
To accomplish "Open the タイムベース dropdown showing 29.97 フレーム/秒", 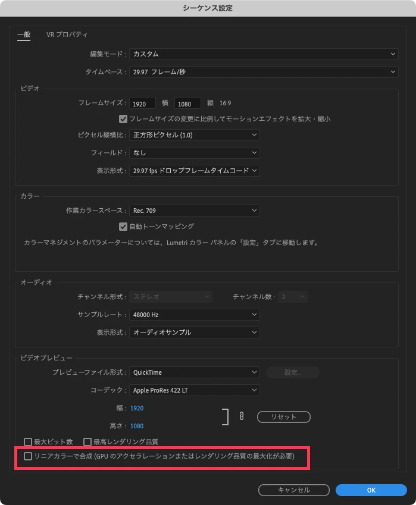I will coord(264,72).
